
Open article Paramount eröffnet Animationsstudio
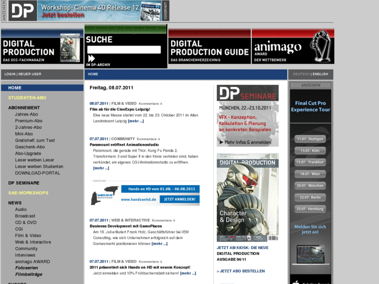(x=124, y=144)
